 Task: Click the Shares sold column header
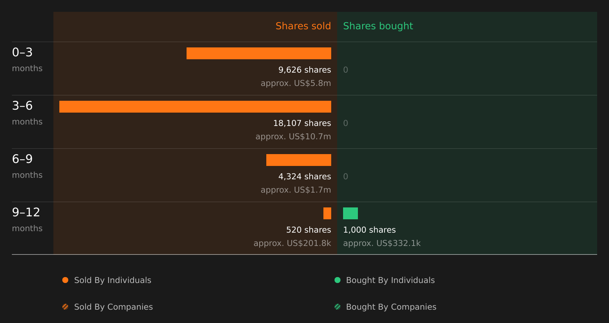tap(303, 26)
